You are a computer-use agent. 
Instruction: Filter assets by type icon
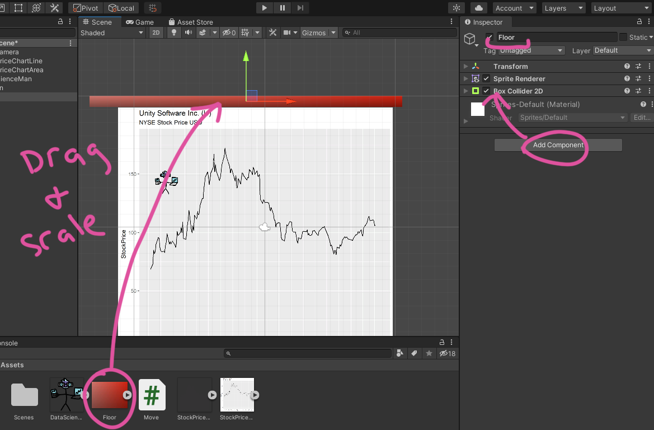point(399,354)
